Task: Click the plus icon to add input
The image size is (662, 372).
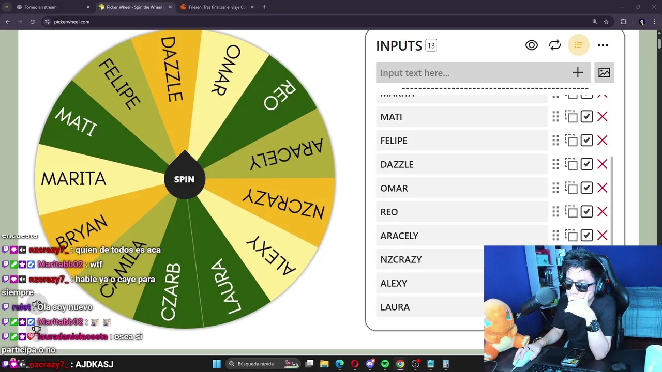Action: point(578,73)
